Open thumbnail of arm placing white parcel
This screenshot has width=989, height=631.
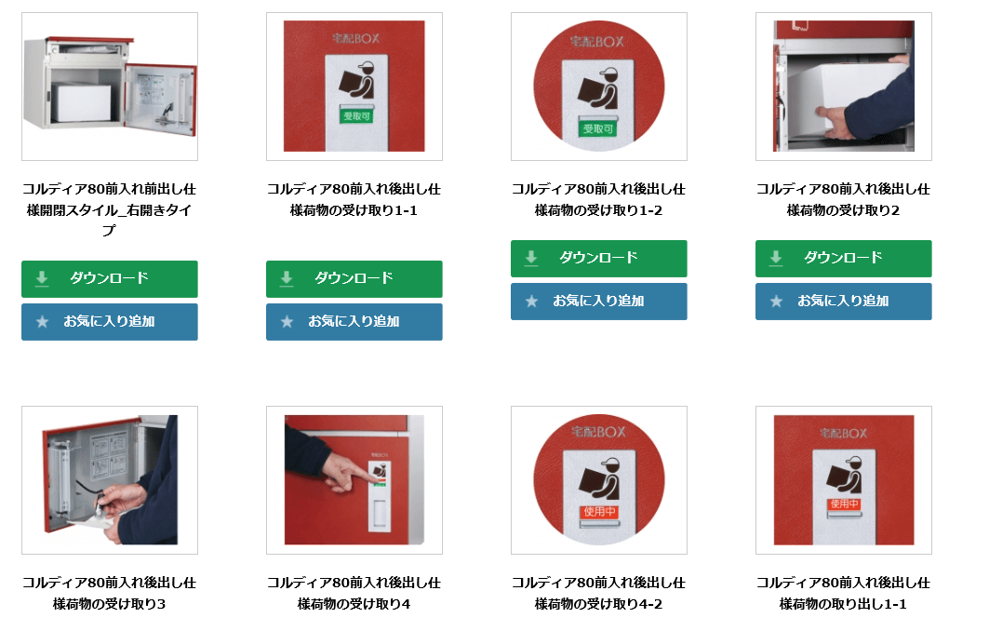[x=843, y=87]
